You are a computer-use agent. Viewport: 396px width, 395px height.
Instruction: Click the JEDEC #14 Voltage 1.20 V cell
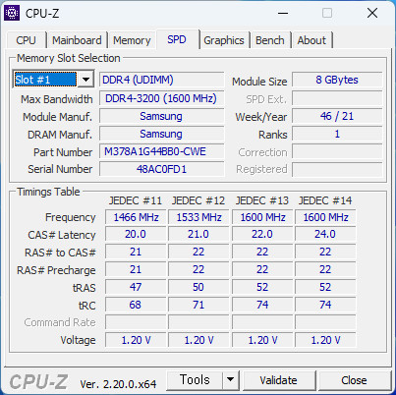coord(325,340)
